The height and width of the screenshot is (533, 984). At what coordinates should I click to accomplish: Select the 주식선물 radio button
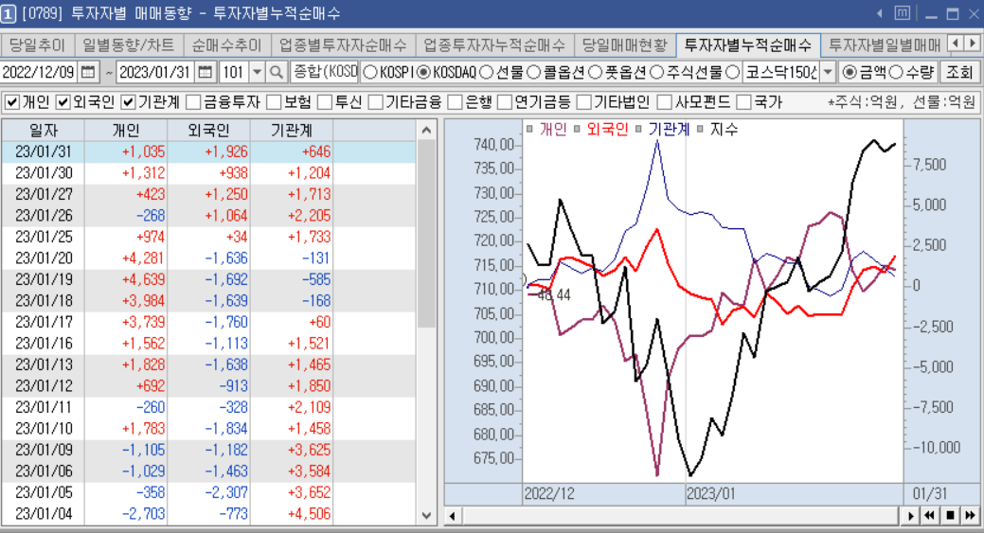tap(656, 73)
